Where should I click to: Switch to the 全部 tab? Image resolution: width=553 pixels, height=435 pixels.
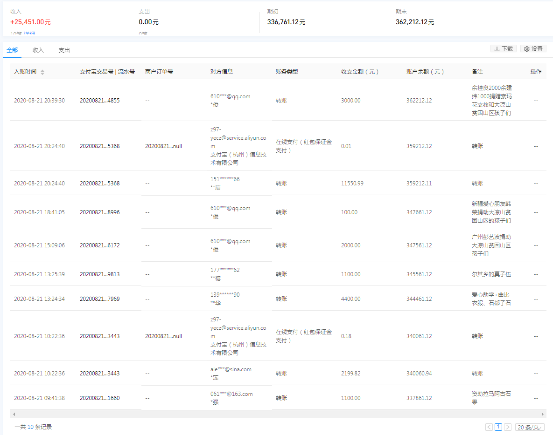(x=12, y=50)
